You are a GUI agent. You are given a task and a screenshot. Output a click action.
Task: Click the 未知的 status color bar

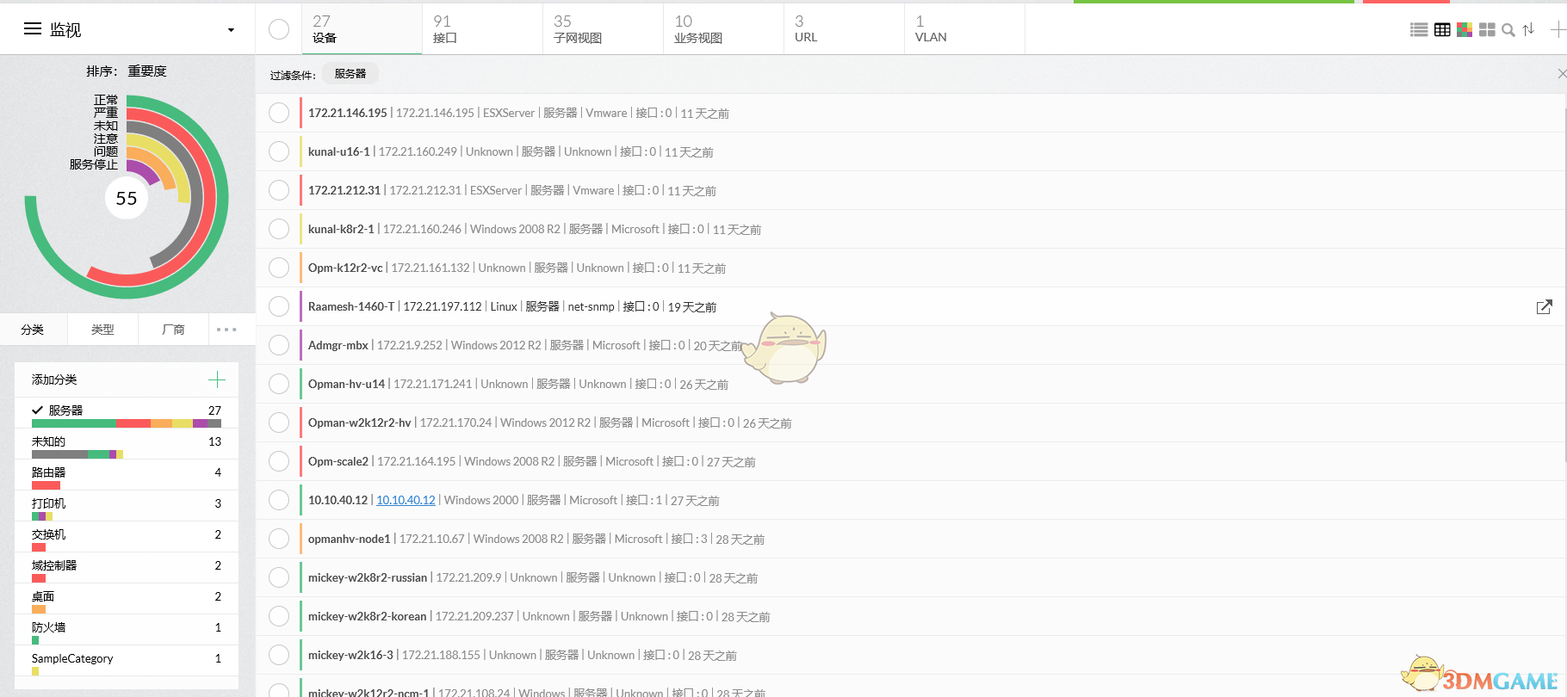coord(77,454)
